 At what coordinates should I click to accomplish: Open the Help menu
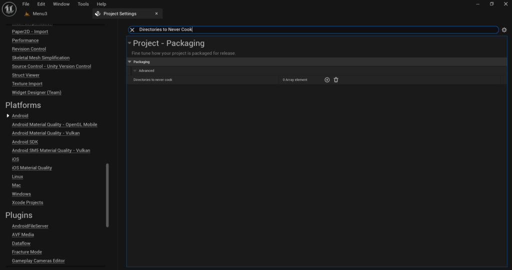pyautogui.click(x=101, y=4)
